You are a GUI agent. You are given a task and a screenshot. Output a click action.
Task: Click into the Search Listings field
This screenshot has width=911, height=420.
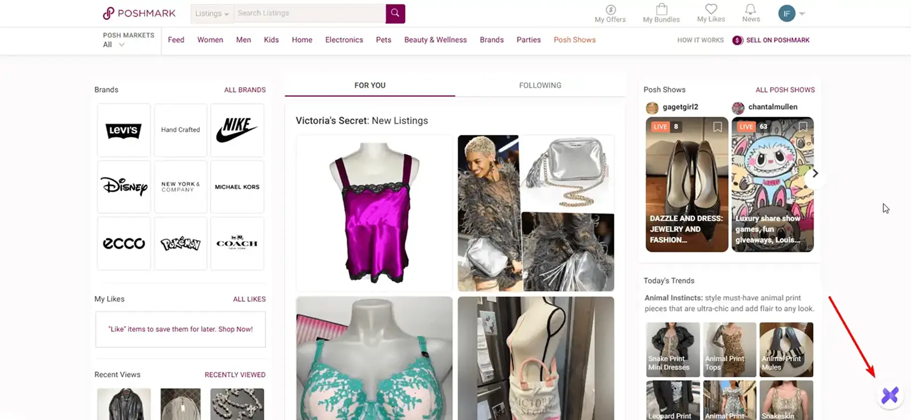310,13
